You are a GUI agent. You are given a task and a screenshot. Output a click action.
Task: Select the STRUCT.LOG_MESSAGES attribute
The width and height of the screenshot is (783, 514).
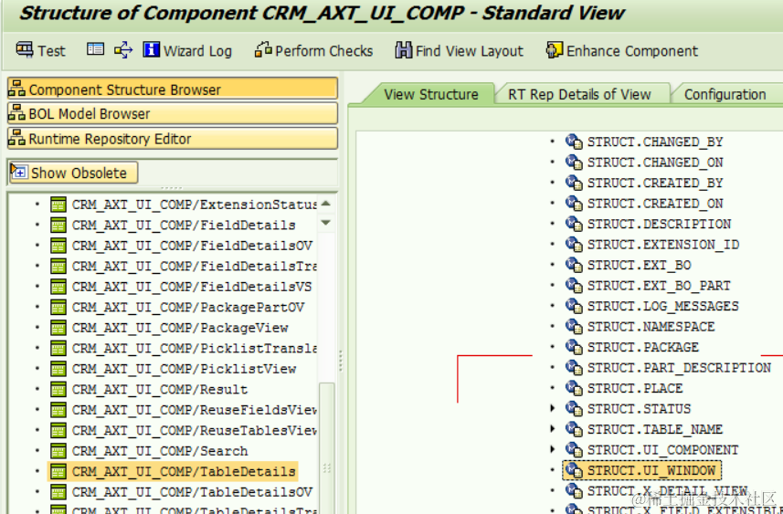662,306
